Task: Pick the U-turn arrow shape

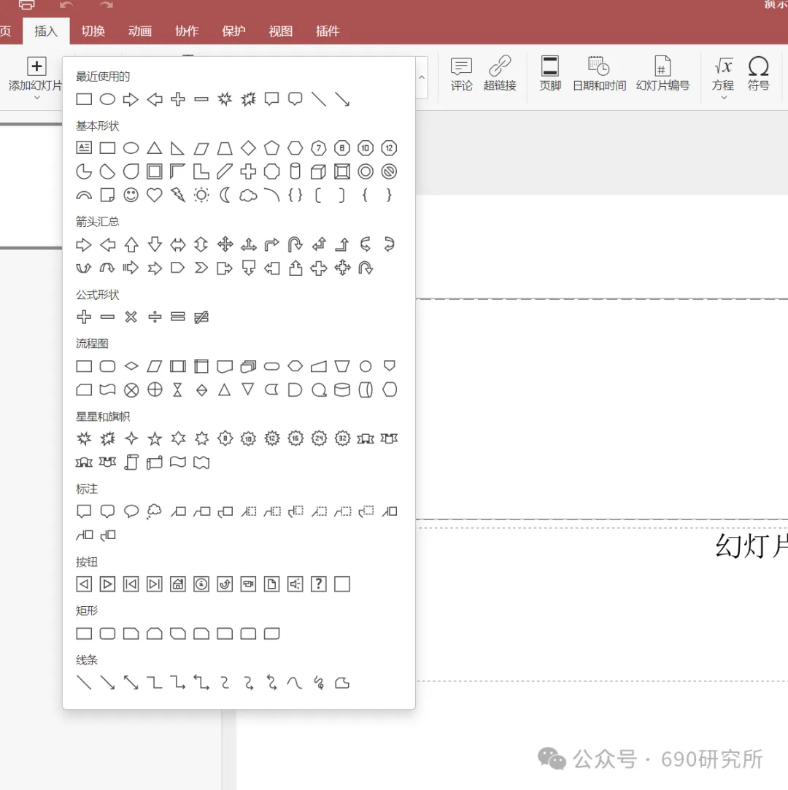Action: [295, 245]
